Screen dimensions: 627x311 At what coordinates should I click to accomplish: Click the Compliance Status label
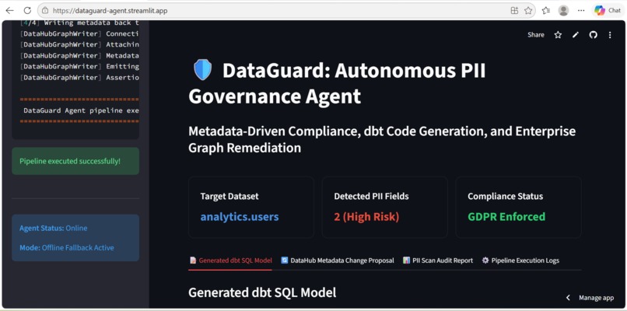tap(506, 196)
